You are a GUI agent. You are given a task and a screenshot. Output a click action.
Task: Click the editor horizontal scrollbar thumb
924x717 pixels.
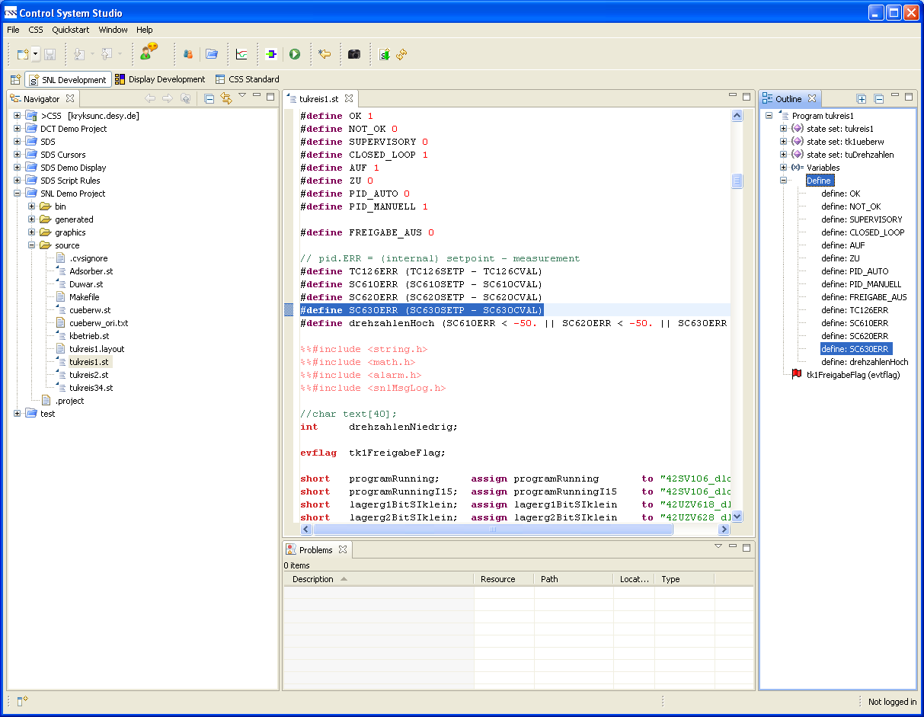pyautogui.click(x=492, y=529)
